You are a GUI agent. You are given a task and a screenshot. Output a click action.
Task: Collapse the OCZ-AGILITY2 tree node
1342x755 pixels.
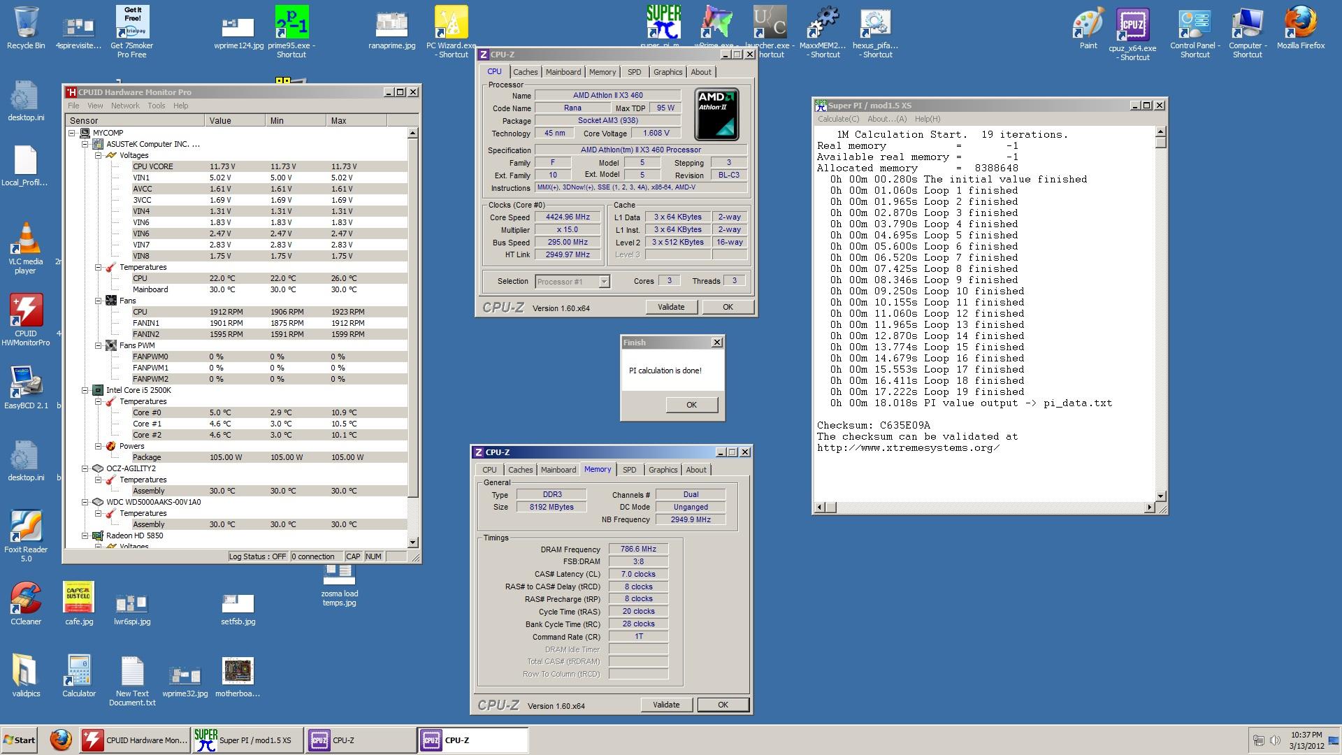[85, 468]
